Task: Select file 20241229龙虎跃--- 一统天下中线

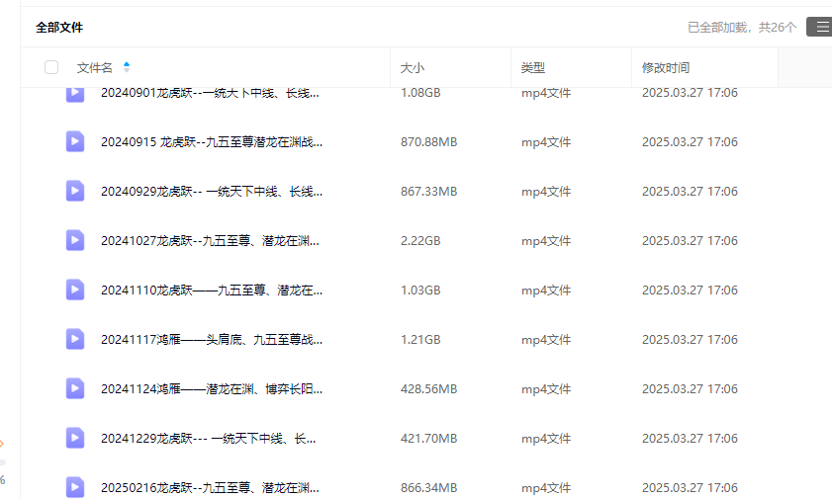Action: click(209, 439)
